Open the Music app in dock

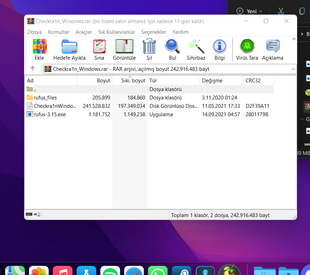[x=63, y=270]
